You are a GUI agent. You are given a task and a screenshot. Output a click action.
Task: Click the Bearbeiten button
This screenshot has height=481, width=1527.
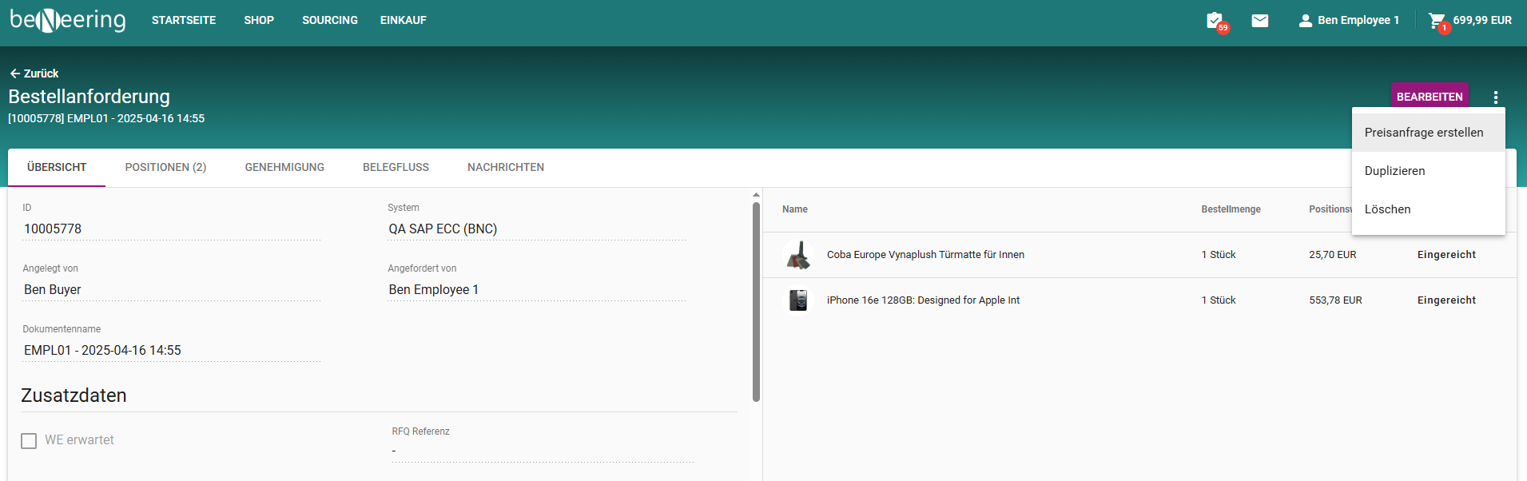click(1429, 97)
